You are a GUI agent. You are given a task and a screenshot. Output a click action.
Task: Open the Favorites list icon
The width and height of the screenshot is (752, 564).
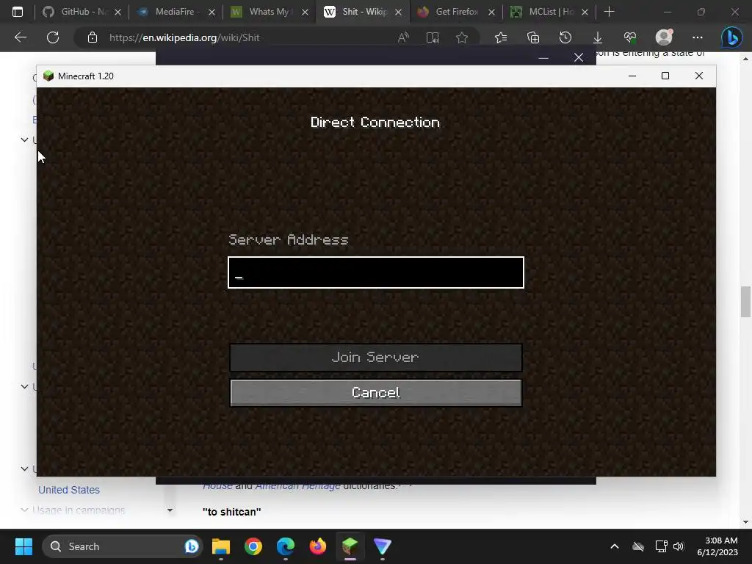[x=501, y=37]
